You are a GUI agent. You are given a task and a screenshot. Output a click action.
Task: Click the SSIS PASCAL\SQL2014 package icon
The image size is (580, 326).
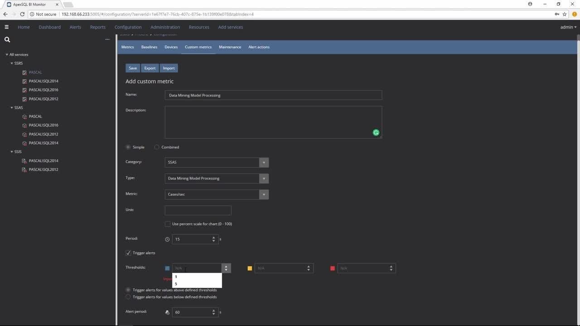[24, 161]
